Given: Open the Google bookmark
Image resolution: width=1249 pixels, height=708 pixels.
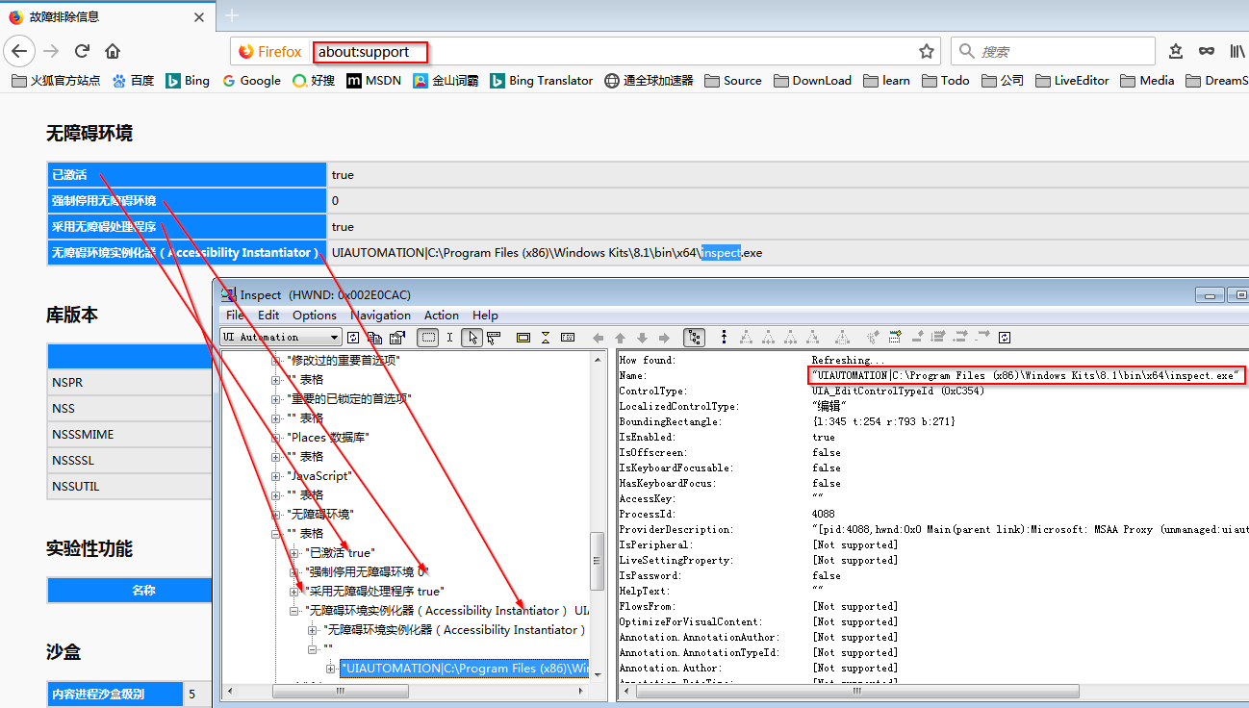Looking at the screenshot, I should [x=252, y=80].
